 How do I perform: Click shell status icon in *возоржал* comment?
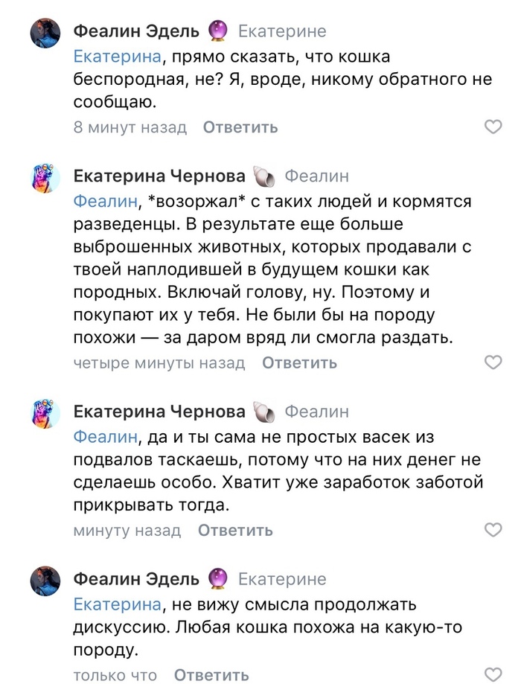264,177
